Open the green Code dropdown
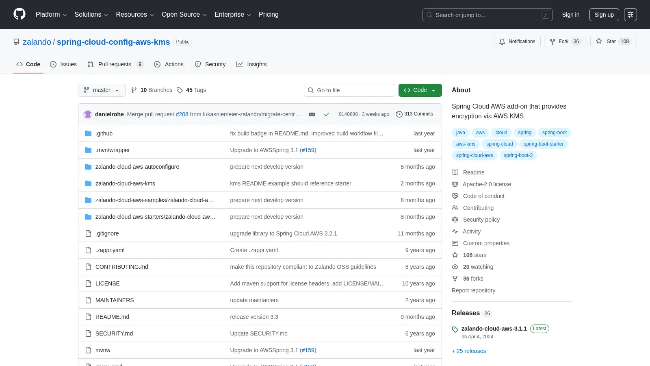This screenshot has height=366, width=650. pyautogui.click(x=420, y=90)
